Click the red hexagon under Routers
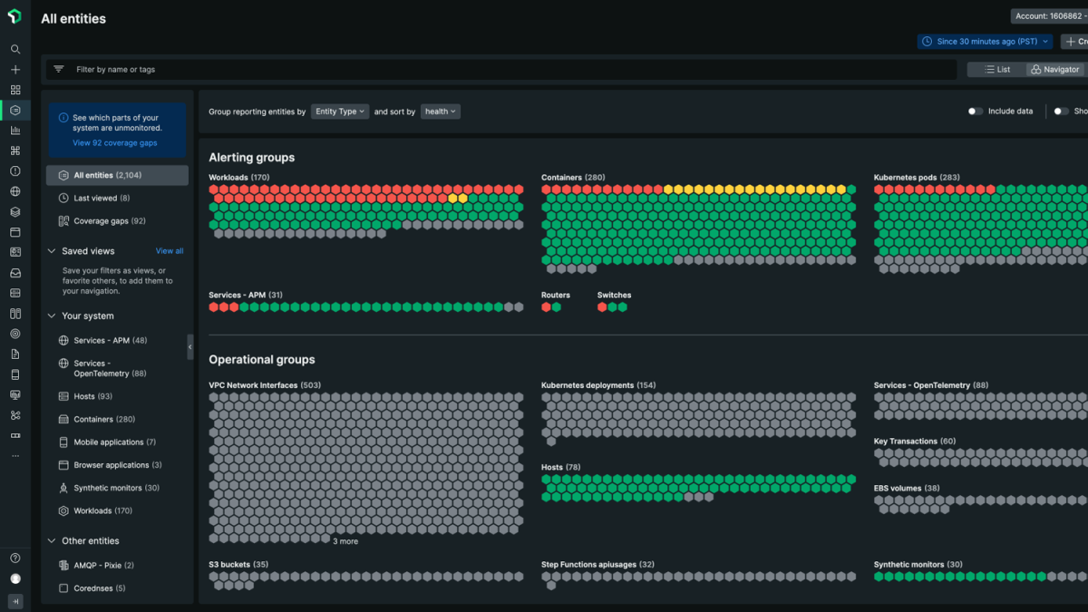This screenshot has width=1088, height=612. pos(547,307)
